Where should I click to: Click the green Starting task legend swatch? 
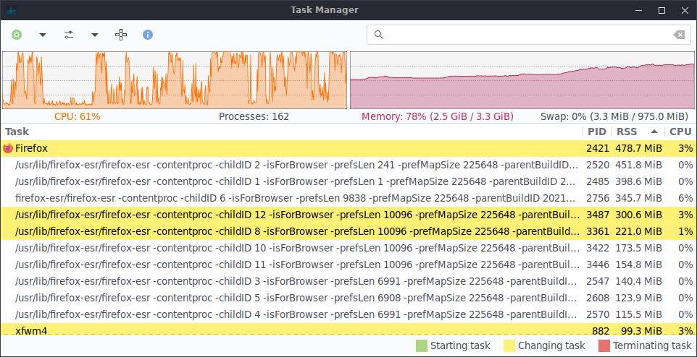[x=421, y=345]
